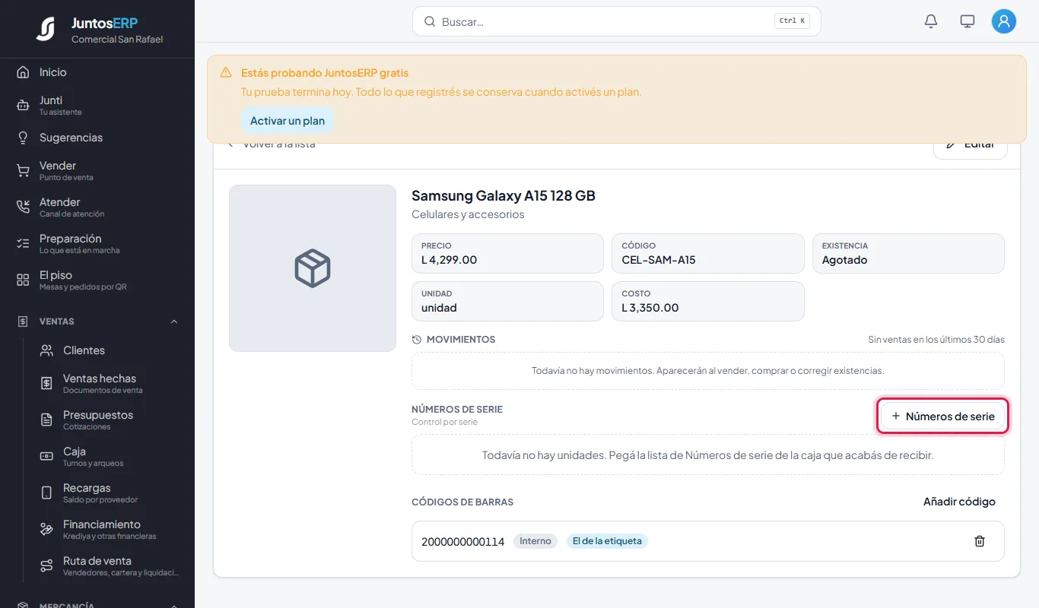The height and width of the screenshot is (608, 1039).
Task: Click the code value CEL-SAM-A15
Action: coord(659,260)
